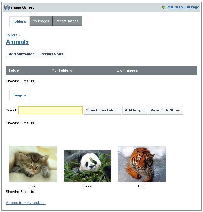Open folder Permissions
Image resolution: width=203 pixels, height=212 pixels.
52,54
